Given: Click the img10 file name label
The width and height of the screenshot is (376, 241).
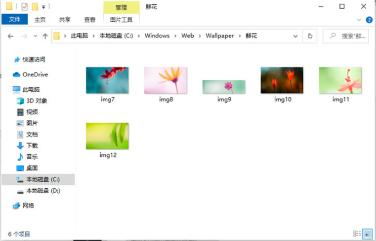Looking at the screenshot, I should click(x=283, y=100).
